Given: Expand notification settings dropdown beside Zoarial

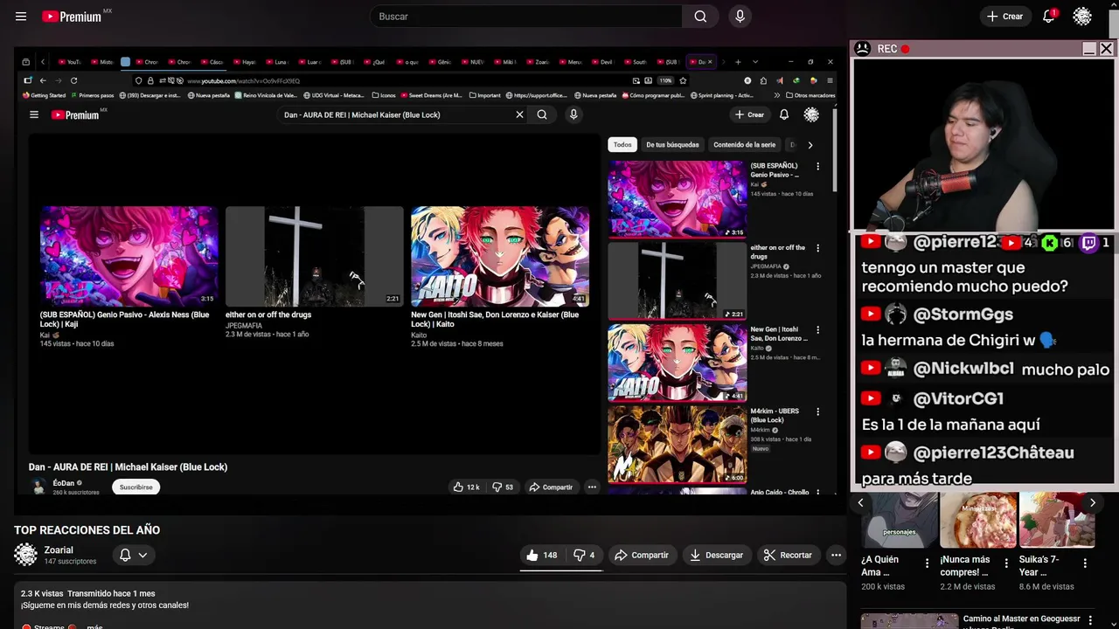Looking at the screenshot, I should [x=133, y=555].
